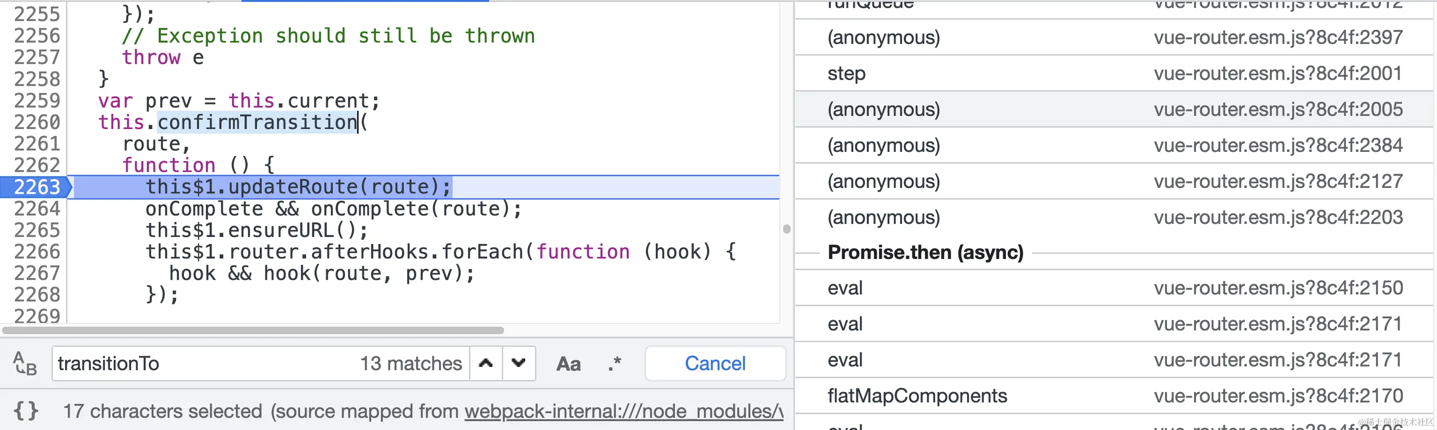
Task: Jump to next search match
Action: coord(519,363)
